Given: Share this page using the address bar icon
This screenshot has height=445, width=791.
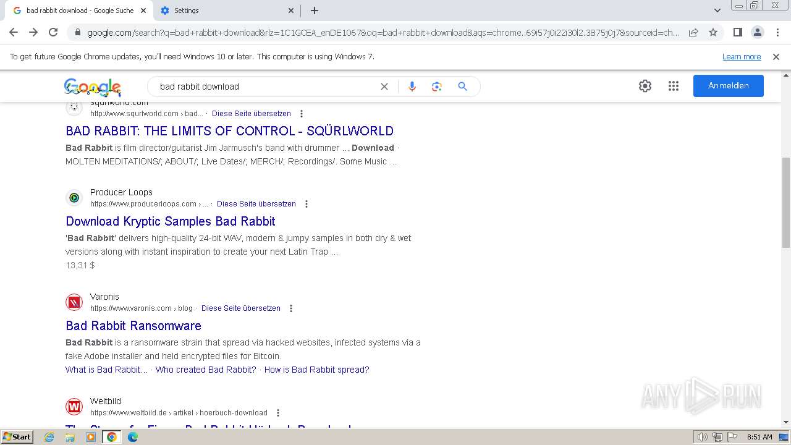Looking at the screenshot, I should click(693, 32).
